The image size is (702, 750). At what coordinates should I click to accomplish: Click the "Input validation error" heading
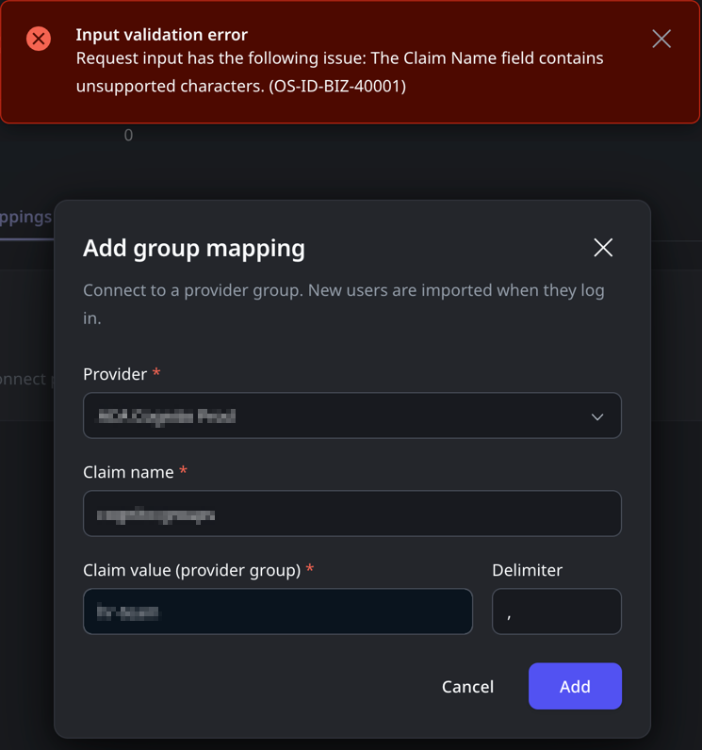point(161,35)
